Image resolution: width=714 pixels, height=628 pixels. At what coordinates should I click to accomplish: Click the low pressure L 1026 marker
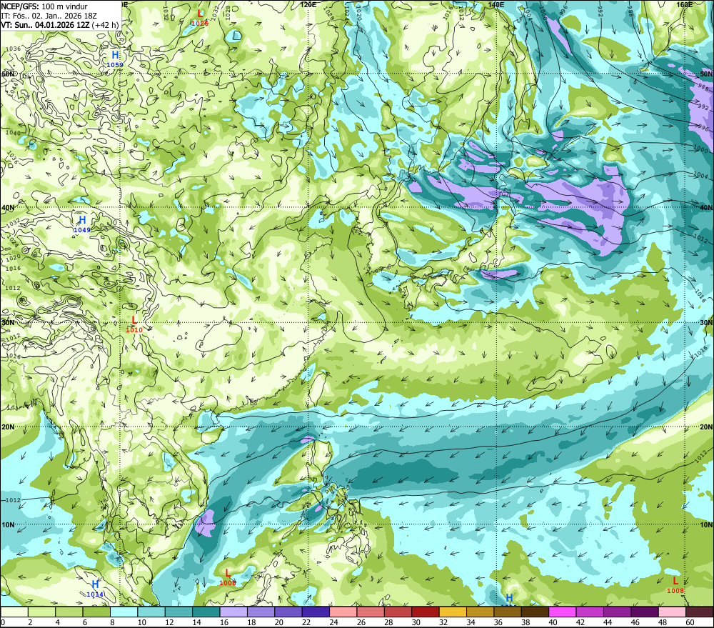click(199, 17)
